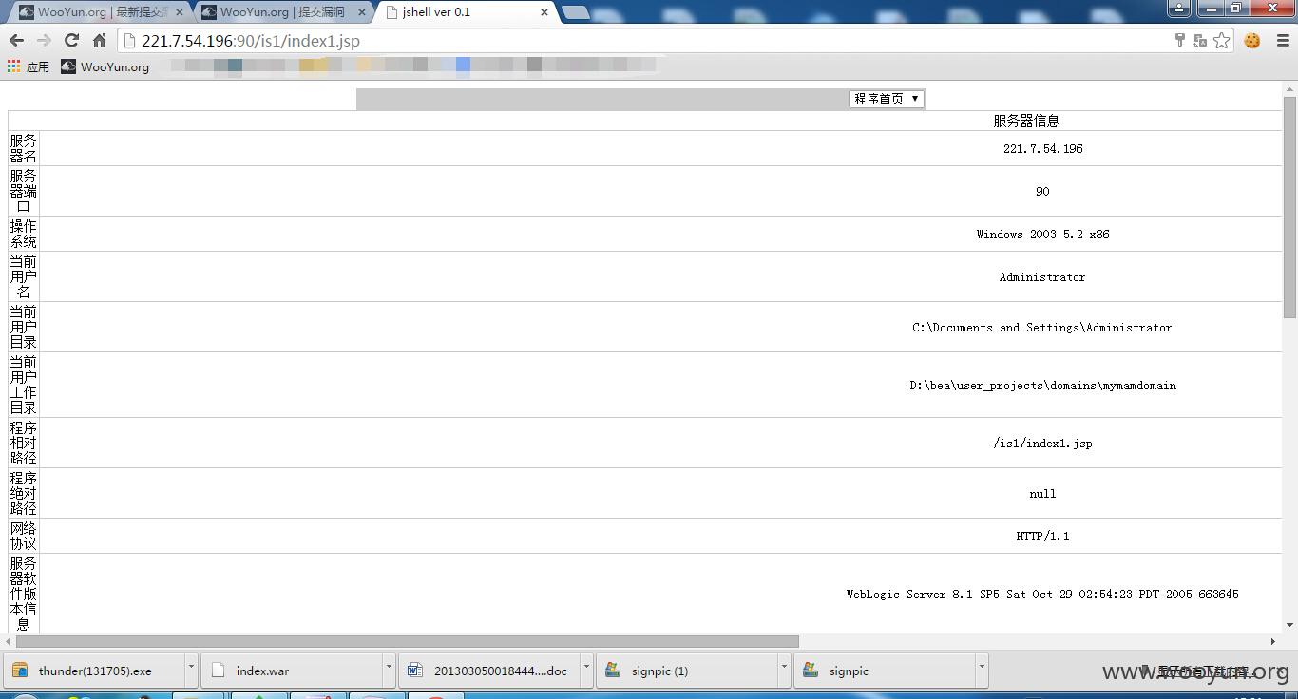Click the 当前用户名 row label
Screen dimensions: 1298x699
tap(24, 276)
